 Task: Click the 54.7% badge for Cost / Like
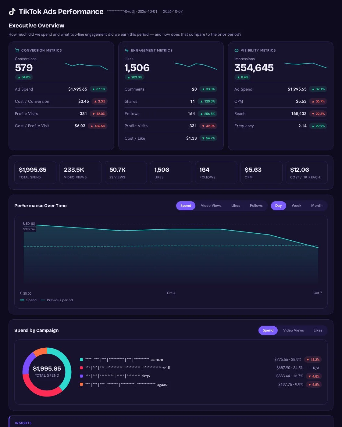coord(208,138)
